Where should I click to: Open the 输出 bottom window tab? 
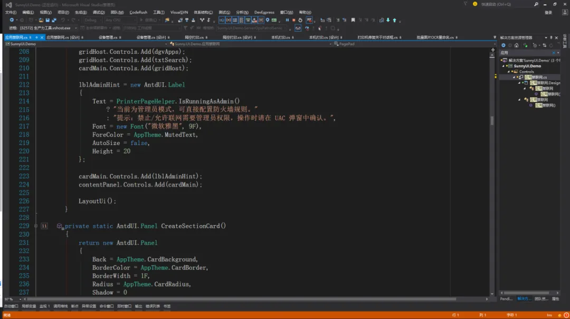point(138,306)
